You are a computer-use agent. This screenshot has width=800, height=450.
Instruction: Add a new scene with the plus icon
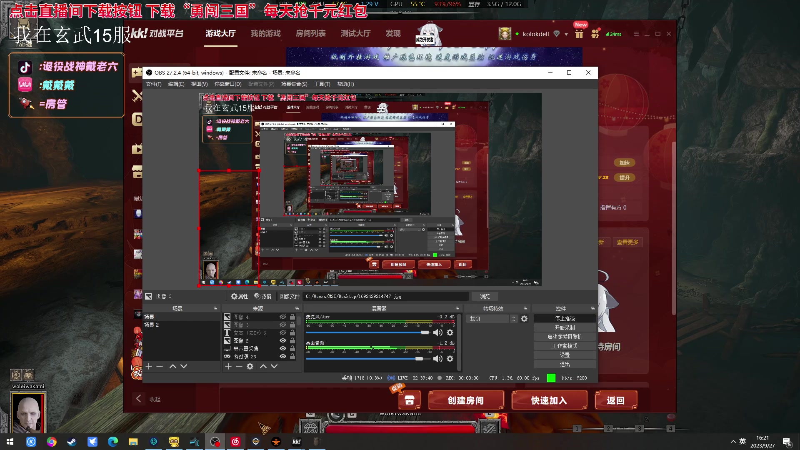149,366
